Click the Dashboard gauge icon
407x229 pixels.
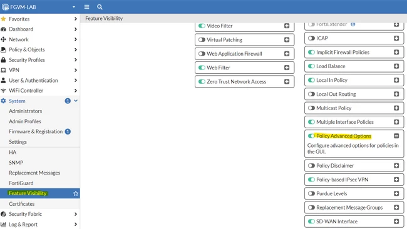pyautogui.click(x=3, y=29)
